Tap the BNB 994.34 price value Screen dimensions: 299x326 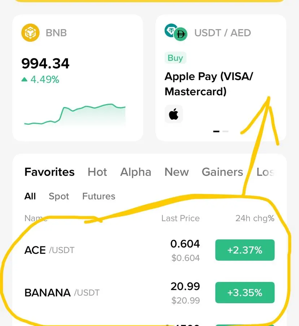click(45, 63)
